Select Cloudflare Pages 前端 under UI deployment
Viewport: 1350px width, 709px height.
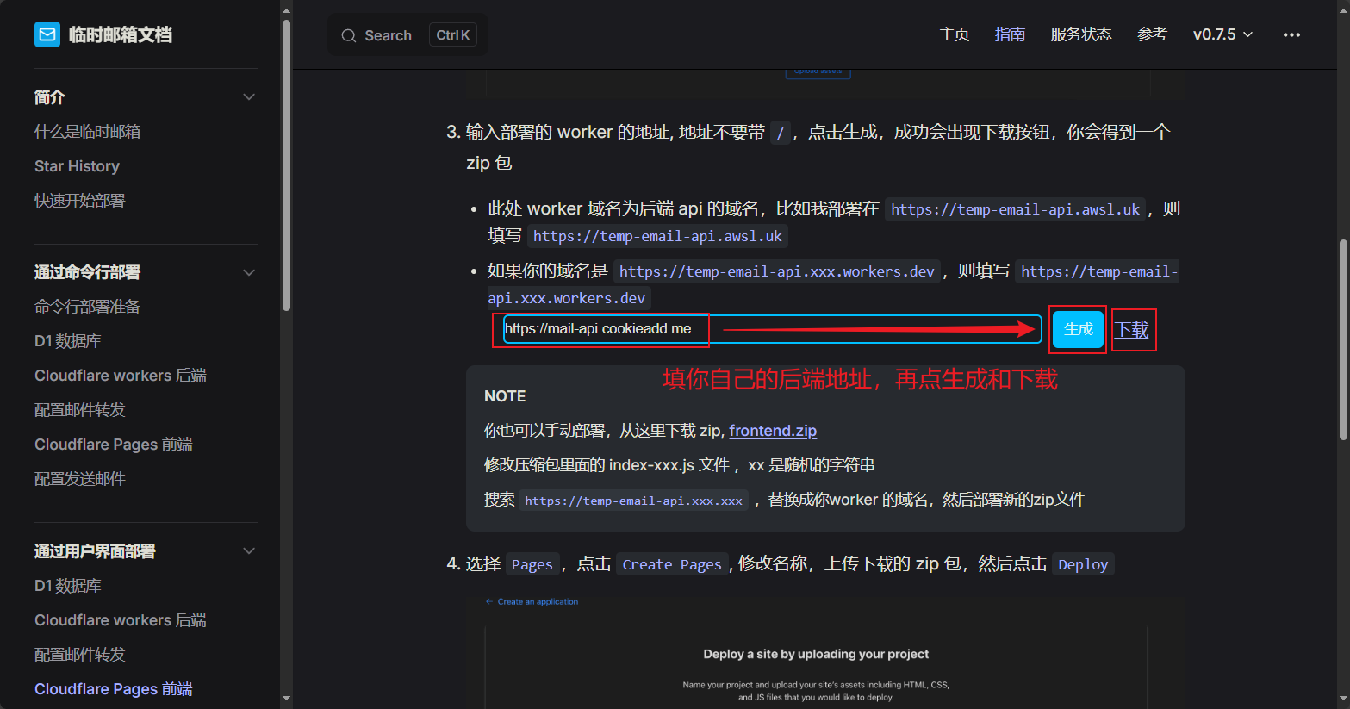(113, 689)
